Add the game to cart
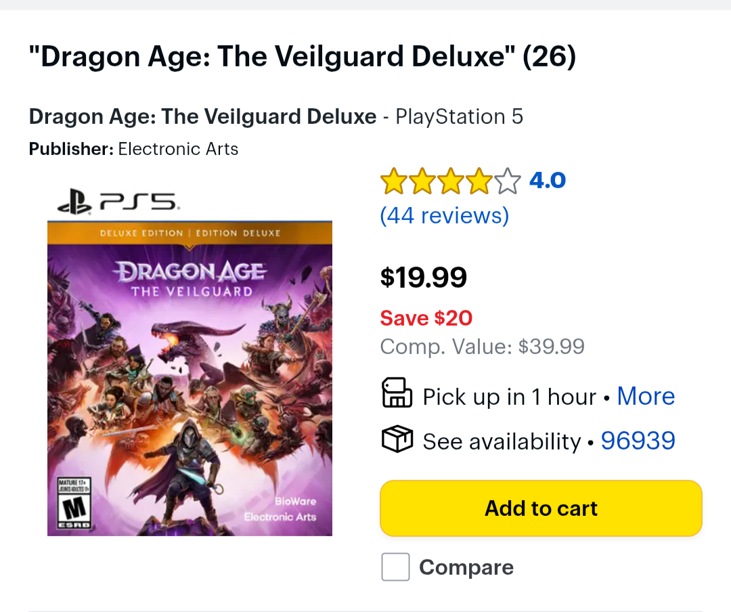 (x=541, y=508)
